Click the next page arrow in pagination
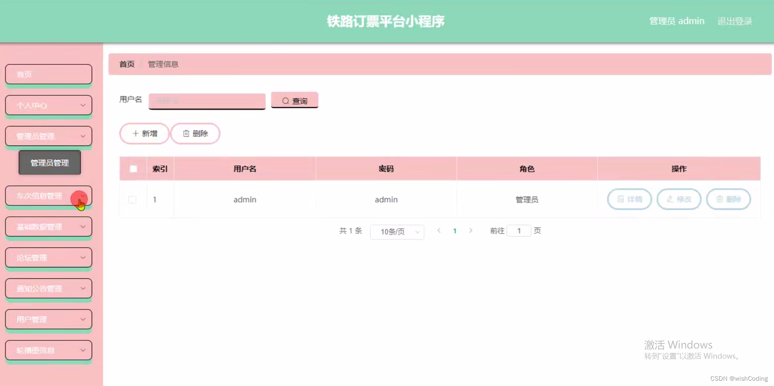The image size is (774, 386). coord(471,230)
